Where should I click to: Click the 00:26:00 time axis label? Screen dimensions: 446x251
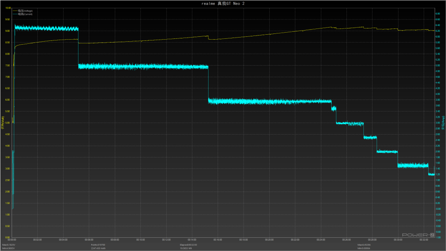(346, 240)
